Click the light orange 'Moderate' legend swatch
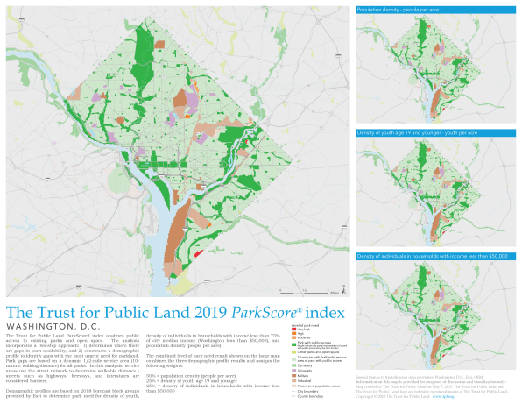The height and width of the screenshot is (404, 522). tap(294, 337)
